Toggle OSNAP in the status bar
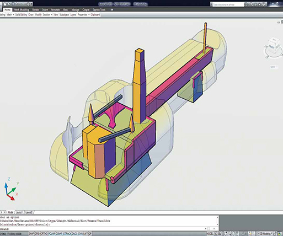This screenshot has width=283, height=236. pyautogui.click(x=59, y=234)
